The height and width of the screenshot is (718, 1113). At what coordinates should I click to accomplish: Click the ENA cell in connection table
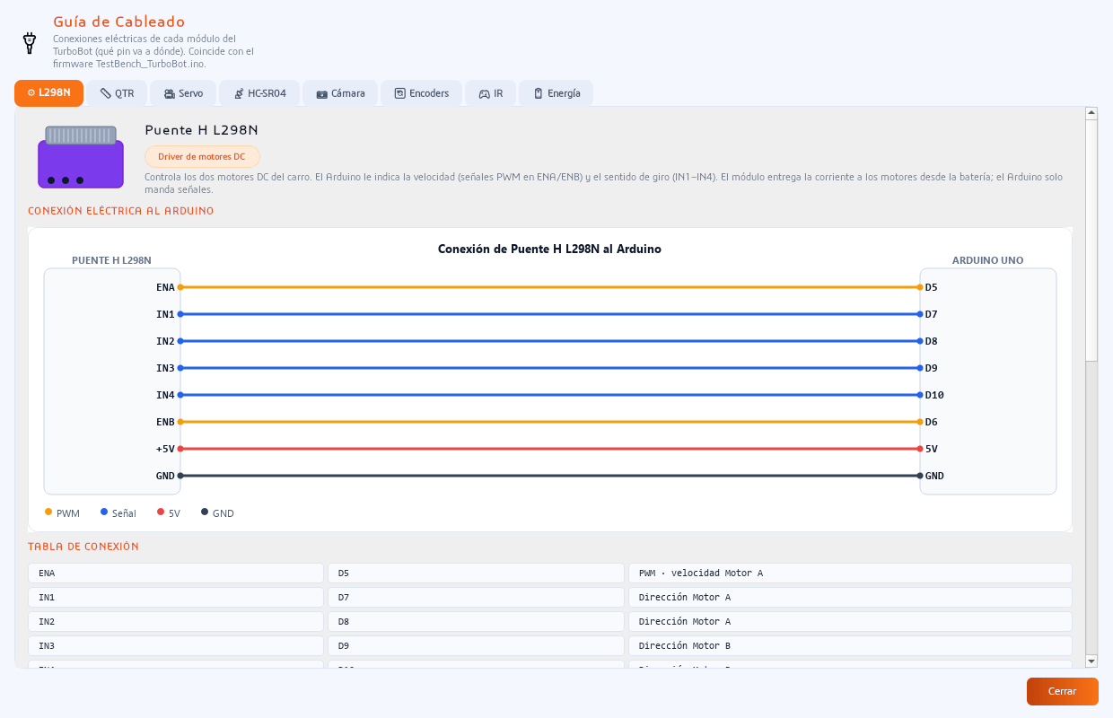point(176,573)
